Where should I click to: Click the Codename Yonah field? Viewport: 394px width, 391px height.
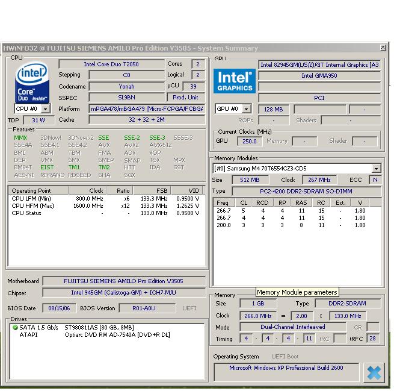pos(127,86)
